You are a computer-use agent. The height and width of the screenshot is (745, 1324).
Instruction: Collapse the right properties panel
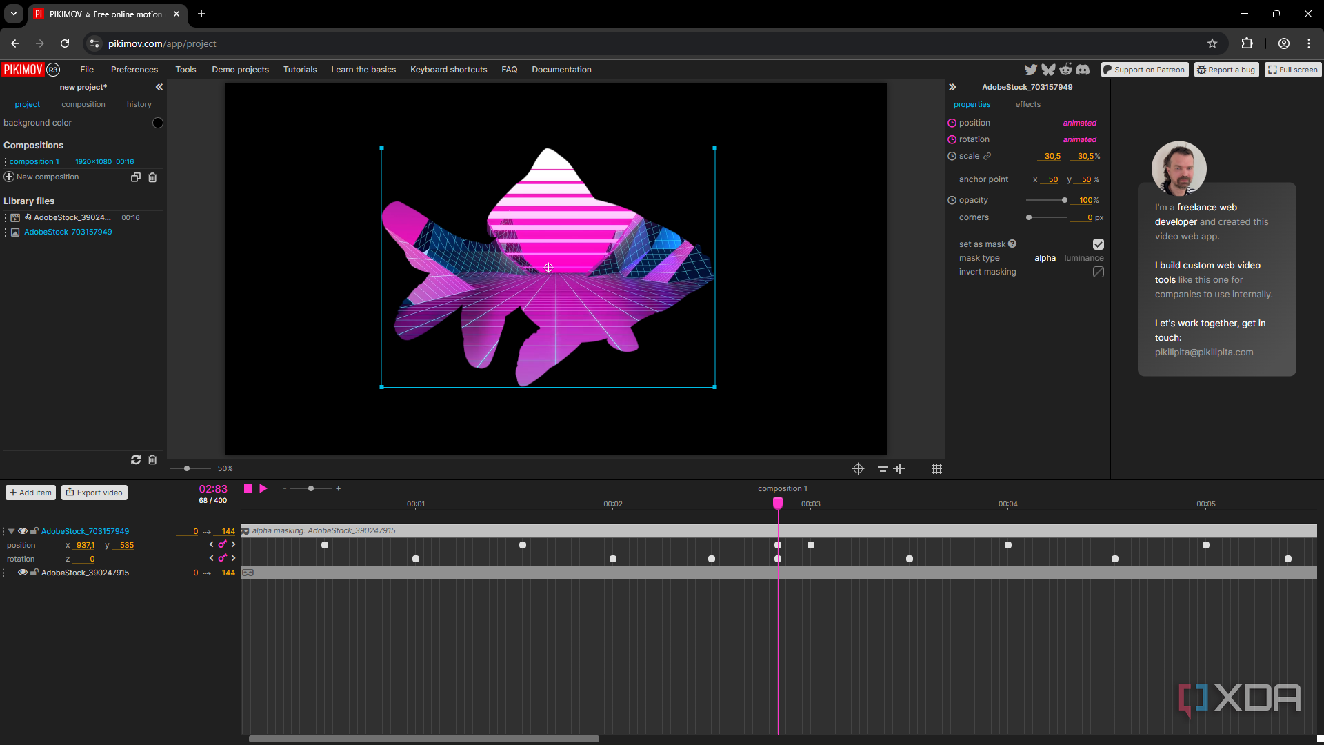pos(952,87)
